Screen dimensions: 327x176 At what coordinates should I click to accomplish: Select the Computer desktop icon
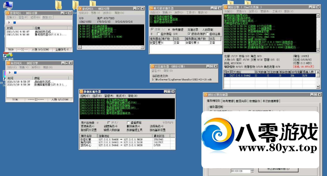pos(8,5)
